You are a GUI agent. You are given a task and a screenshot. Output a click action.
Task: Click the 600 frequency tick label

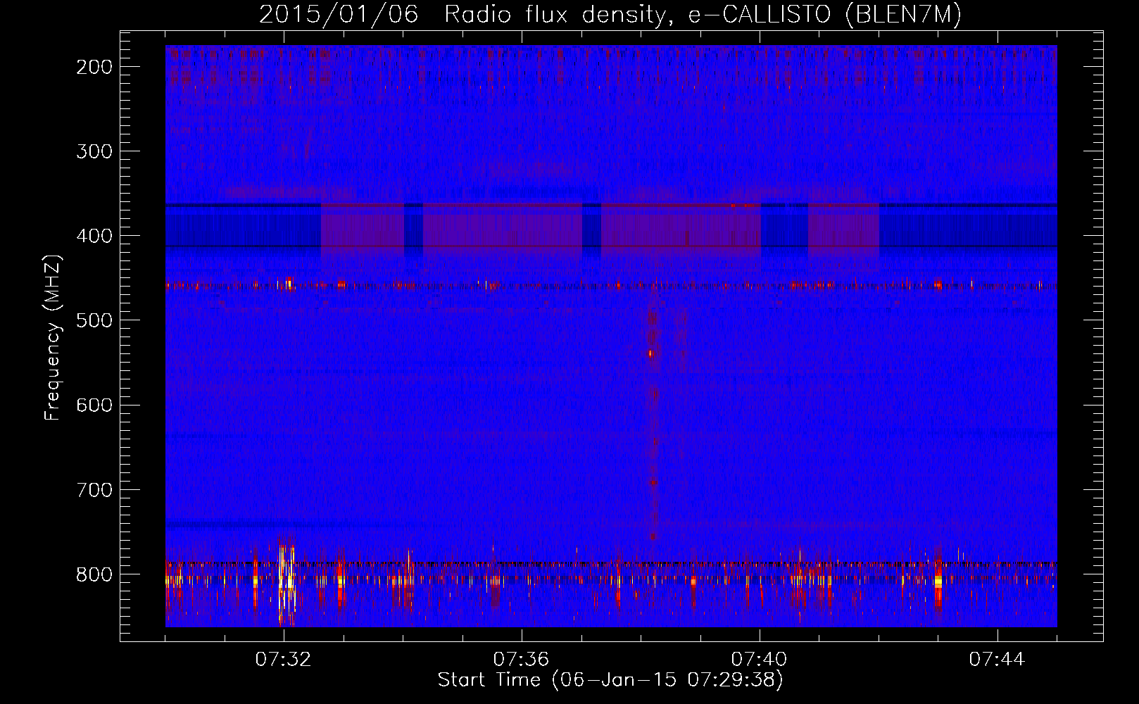(94, 405)
